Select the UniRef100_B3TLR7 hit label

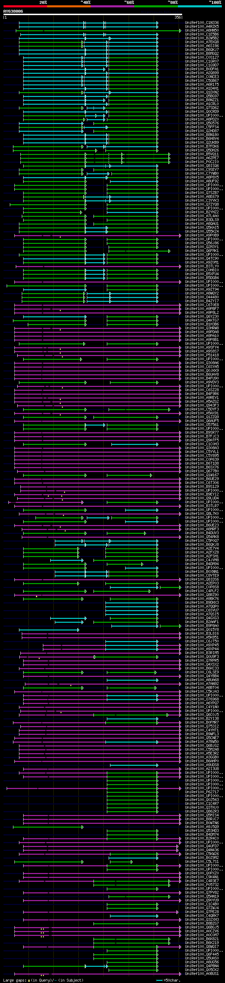click(x=202, y=506)
